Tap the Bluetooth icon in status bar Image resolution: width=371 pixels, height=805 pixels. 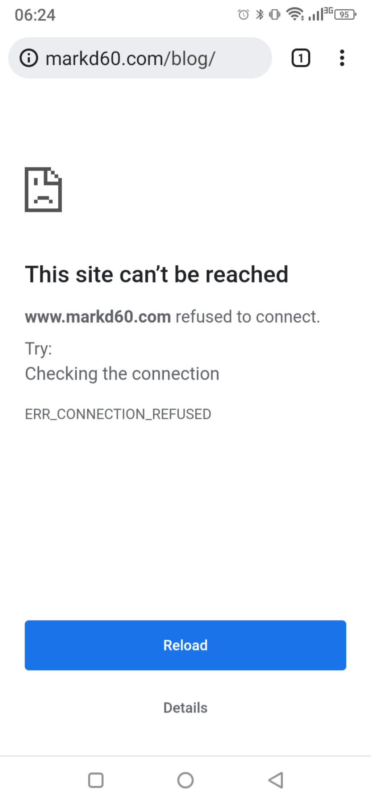pyautogui.click(x=260, y=15)
